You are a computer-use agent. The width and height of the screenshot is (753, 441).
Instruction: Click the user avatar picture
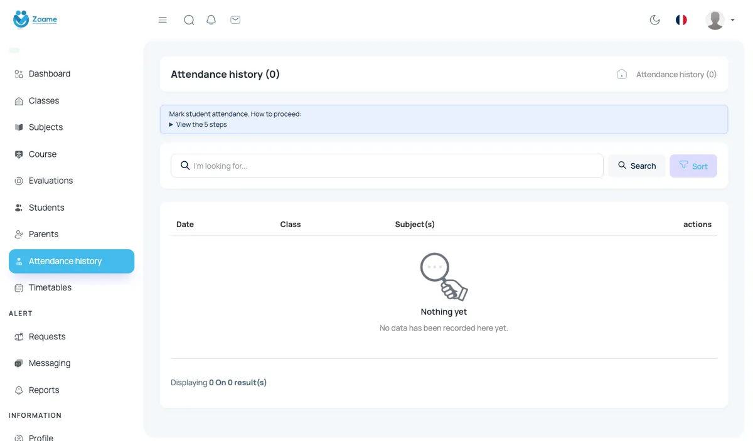(x=715, y=20)
